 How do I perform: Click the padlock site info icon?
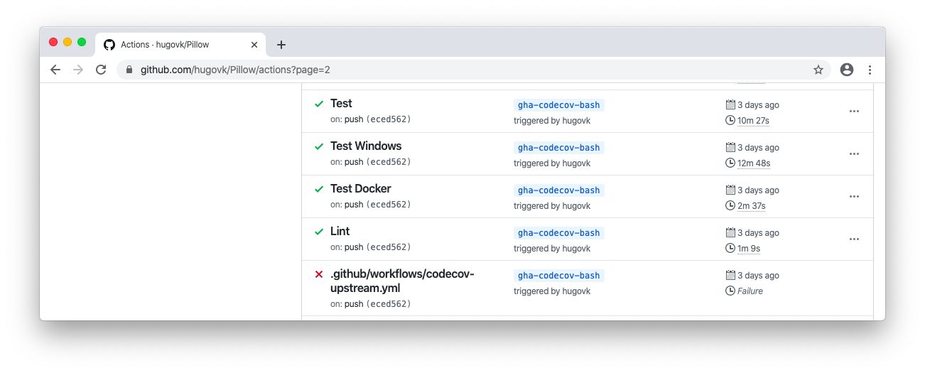(129, 70)
